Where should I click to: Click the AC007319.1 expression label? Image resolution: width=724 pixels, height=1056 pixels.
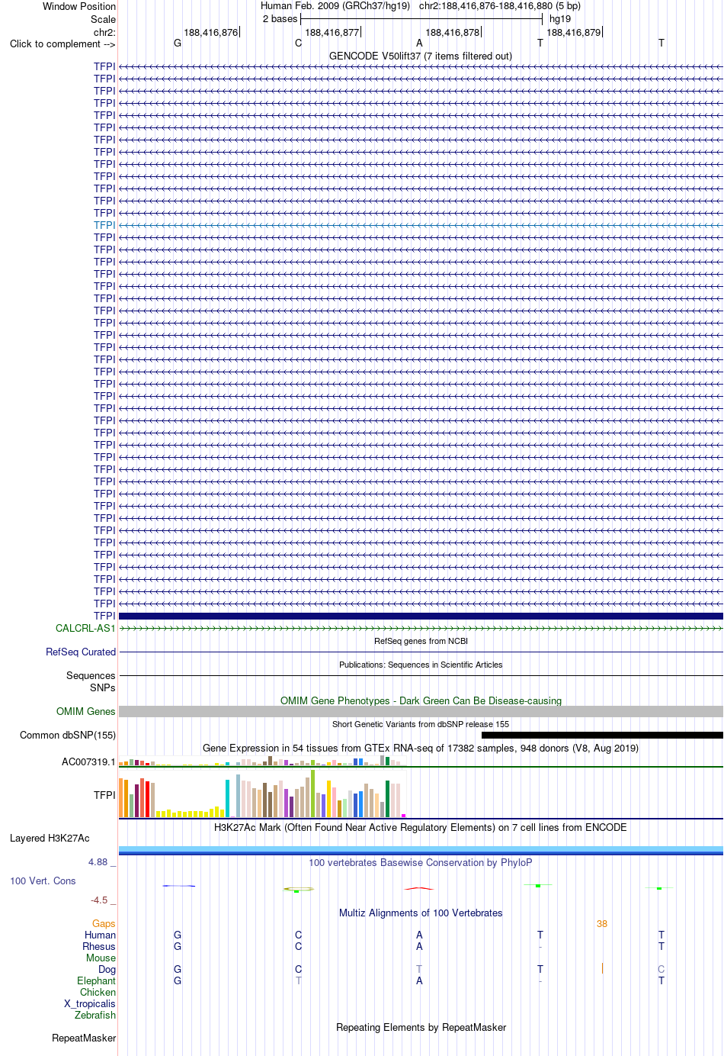pyautogui.click(x=88, y=761)
